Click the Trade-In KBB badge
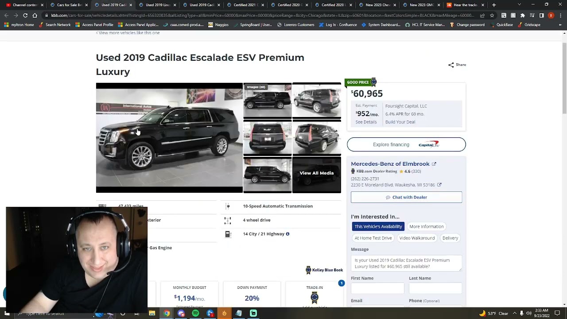567x319 pixels. point(315,297)
